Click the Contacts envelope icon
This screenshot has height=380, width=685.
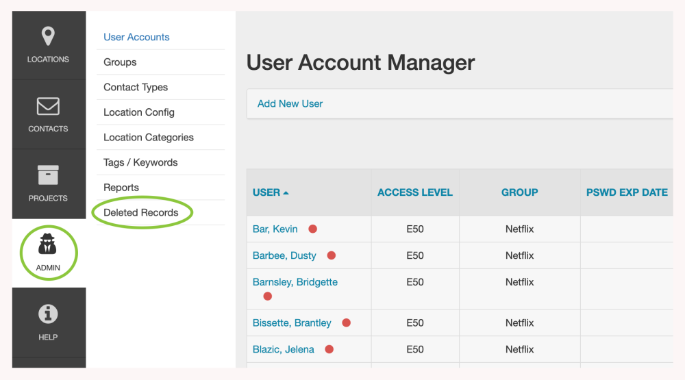pyautogui.click(x=48, y=107)
